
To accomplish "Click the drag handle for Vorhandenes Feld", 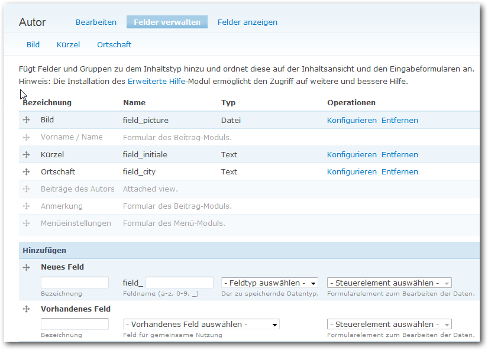I will click(26, 309).
